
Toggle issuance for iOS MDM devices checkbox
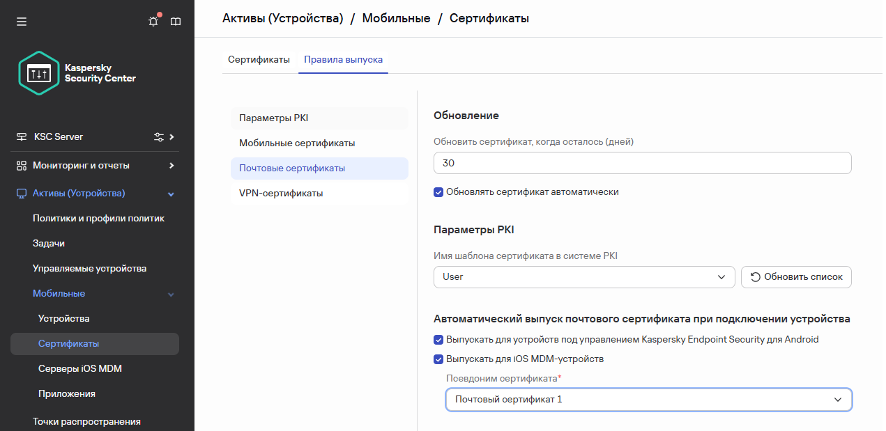[438, 359]
